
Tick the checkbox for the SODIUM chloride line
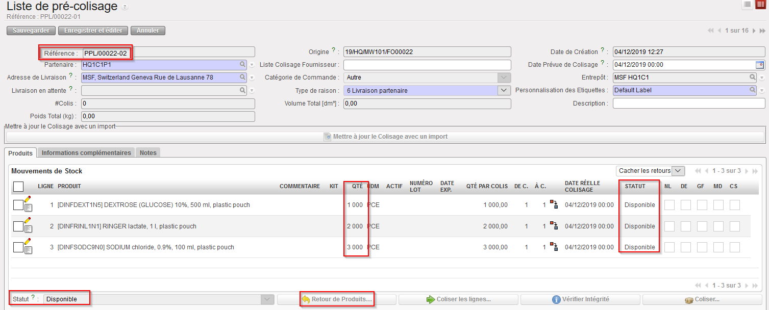[18, 247]
